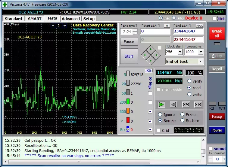This screenshot has height=167, width=228.
Task: Click the log scroll up arrow
Action: click(203, 140)
